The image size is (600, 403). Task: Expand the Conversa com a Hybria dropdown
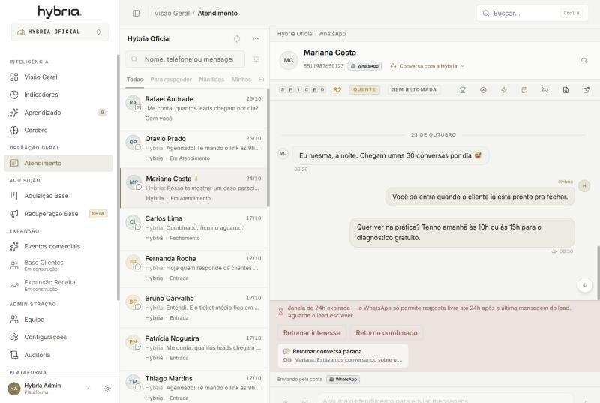click(427, 66)
